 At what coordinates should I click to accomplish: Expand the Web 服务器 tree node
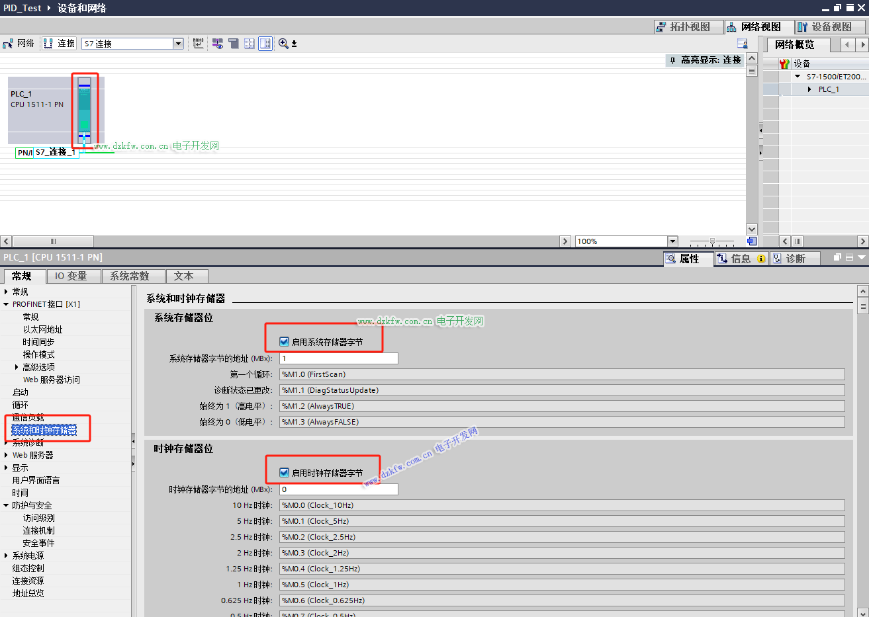click(x=6, y=455)
